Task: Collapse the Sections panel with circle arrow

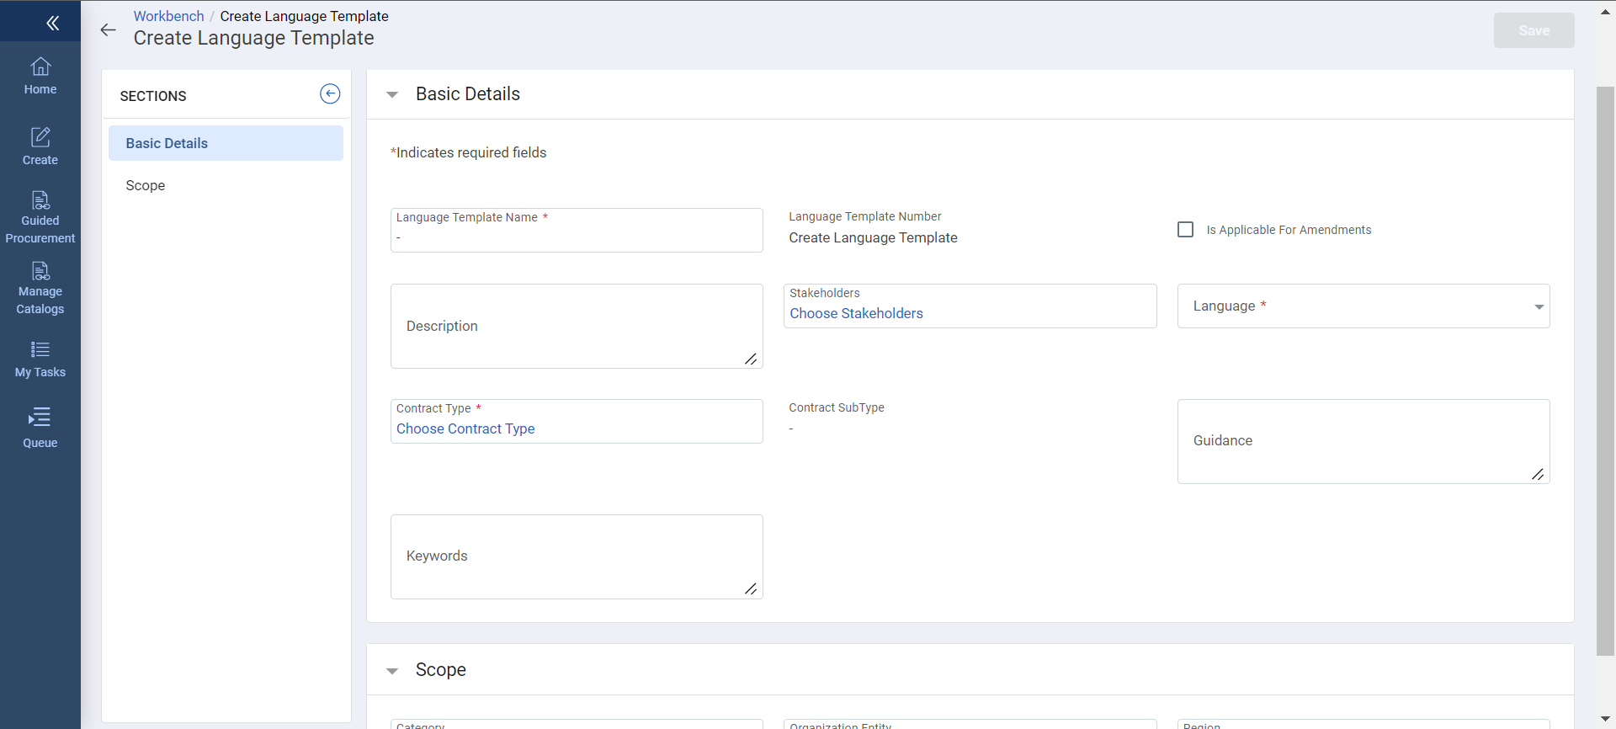Action: coord(330,94)
